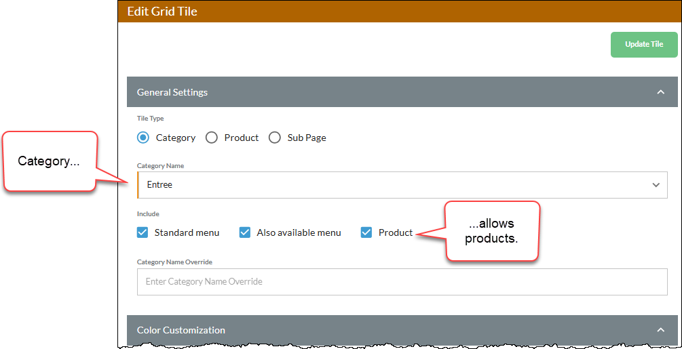Collapse the General Settings section chevron

click(661, 92)
